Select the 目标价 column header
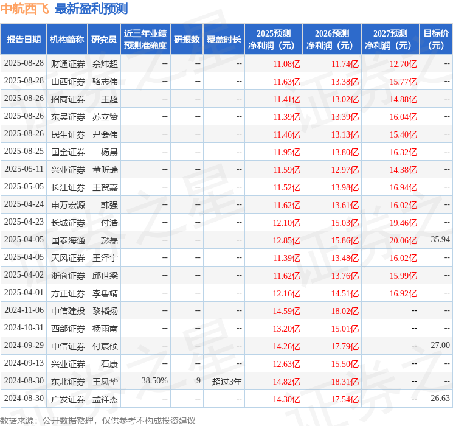The height and width of the screenshot is (426, 453). (436, 40)
